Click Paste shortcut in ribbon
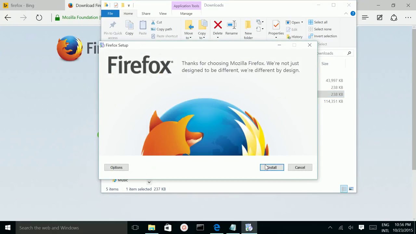 pyautogui.click(x=164, y=36)
